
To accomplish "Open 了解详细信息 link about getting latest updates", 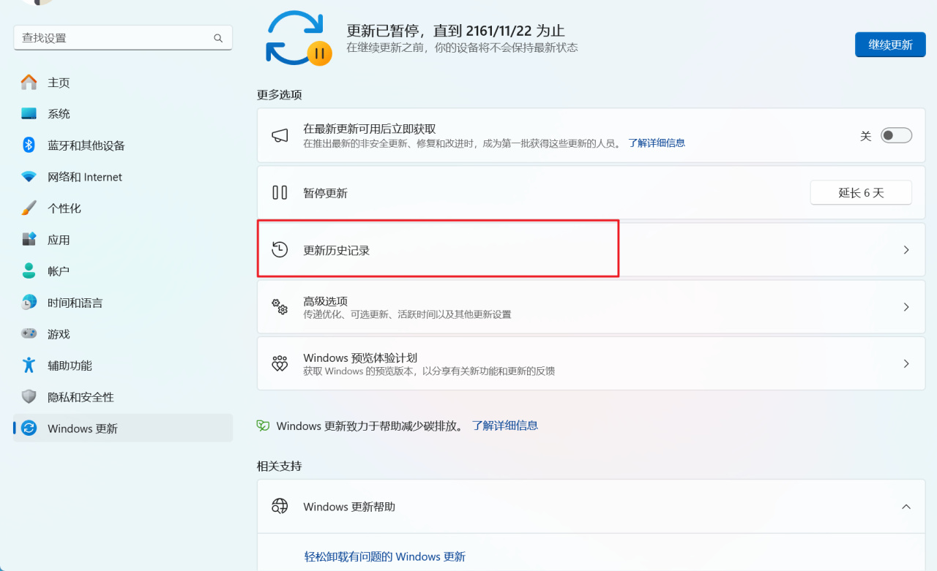I will coord(657,143).
